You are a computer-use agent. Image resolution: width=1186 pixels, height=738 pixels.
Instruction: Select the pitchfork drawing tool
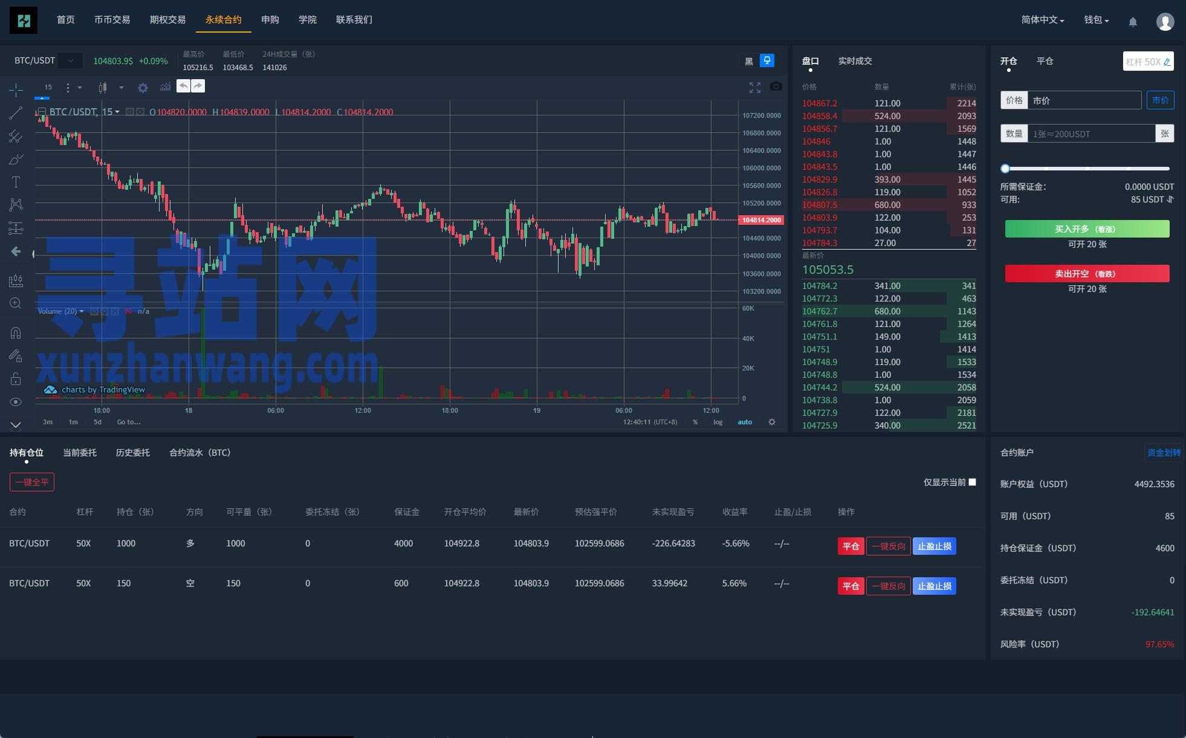(x=16, y=137)
